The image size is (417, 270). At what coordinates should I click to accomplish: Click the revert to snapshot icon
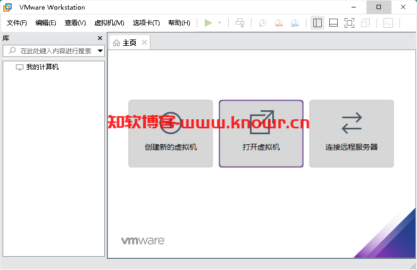[x=279, y=23]
